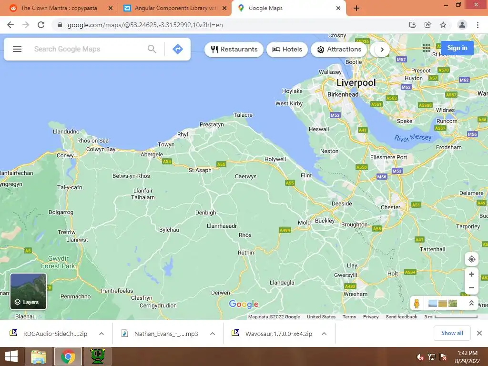Toggle the Layers satellite thumbnail
Image resolution: width=488 pixels, height=366 pixels.
click(28, 292)
